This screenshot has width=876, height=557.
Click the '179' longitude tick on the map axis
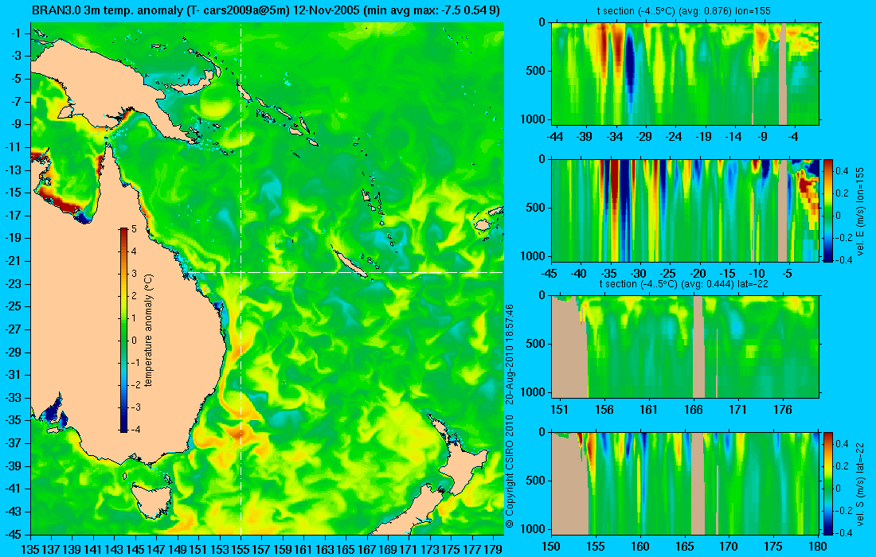[493, 549]
